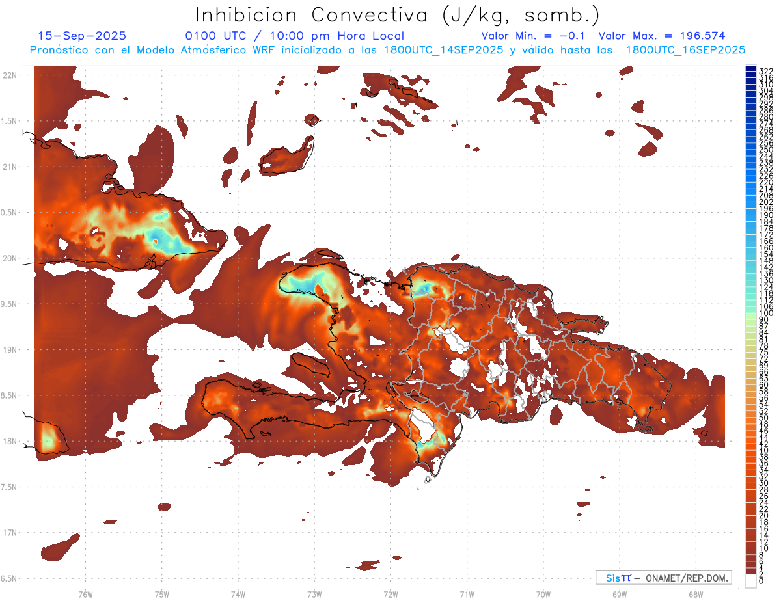Pick the white 0 swatch at colorbar bottom
Image resolution: width=781 pixels, height=603 pixels.
[x=750, y=582]
